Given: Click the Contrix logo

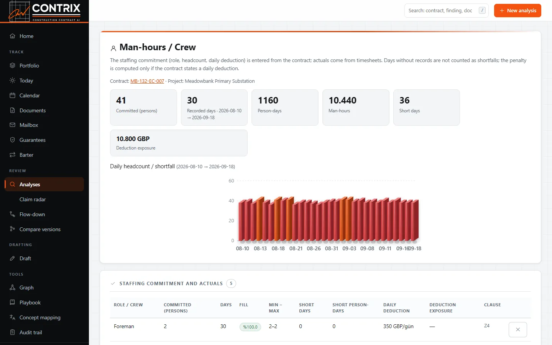Looking at the screenshot, I should point(44,11).
